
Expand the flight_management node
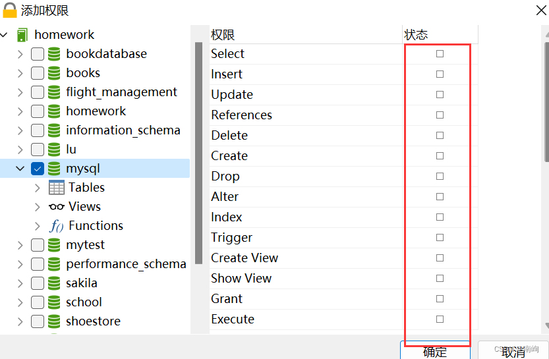click(20, 92)
